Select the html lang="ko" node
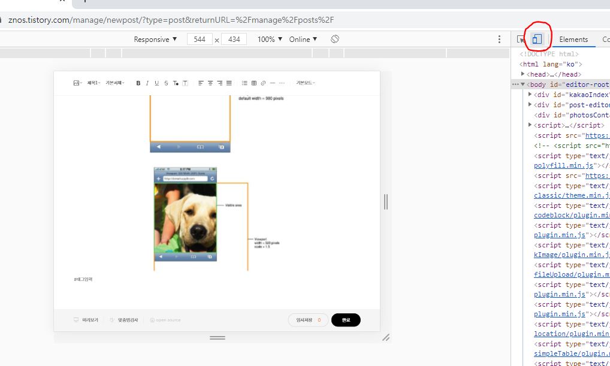610x366 pixels. (551, 64)
